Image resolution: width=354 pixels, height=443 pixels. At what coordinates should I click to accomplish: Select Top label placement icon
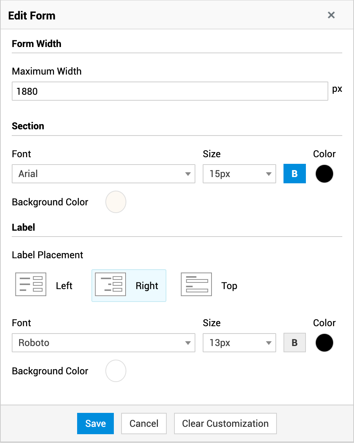click(196, 285)
